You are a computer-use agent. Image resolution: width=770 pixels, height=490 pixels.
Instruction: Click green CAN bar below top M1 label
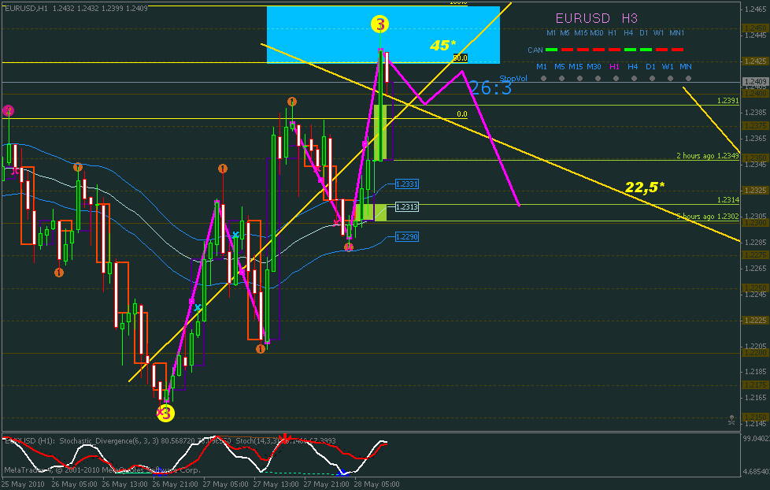(551, 50)
